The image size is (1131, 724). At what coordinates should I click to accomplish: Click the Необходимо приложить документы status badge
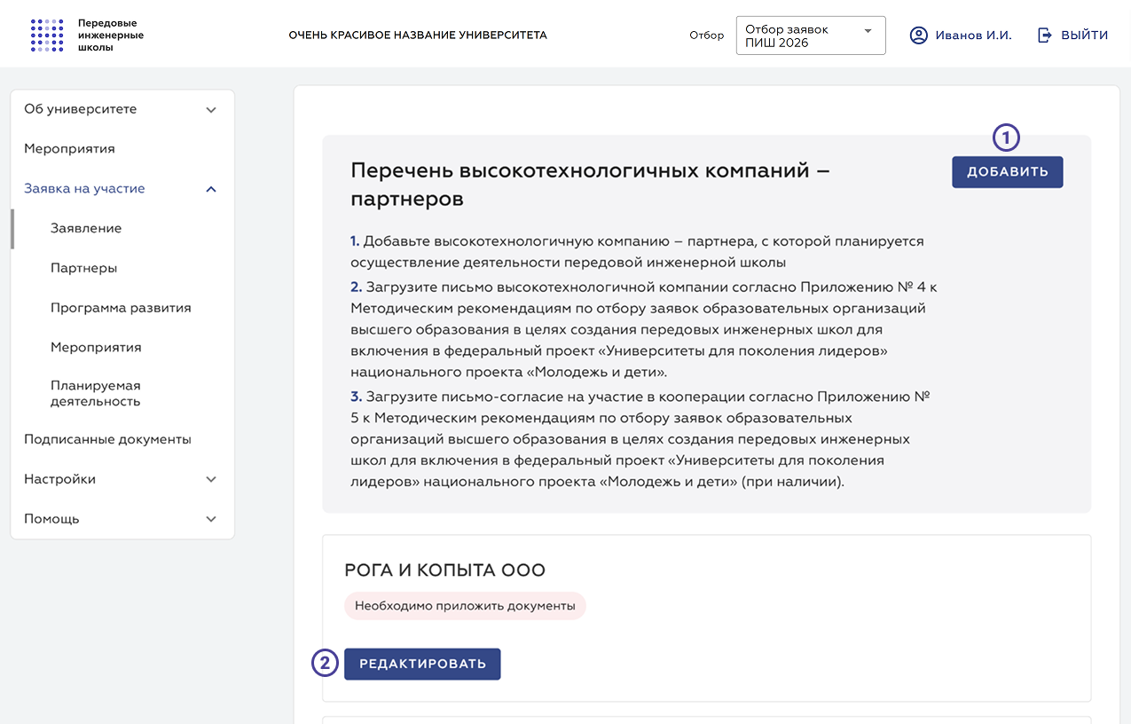pos(465,606)
